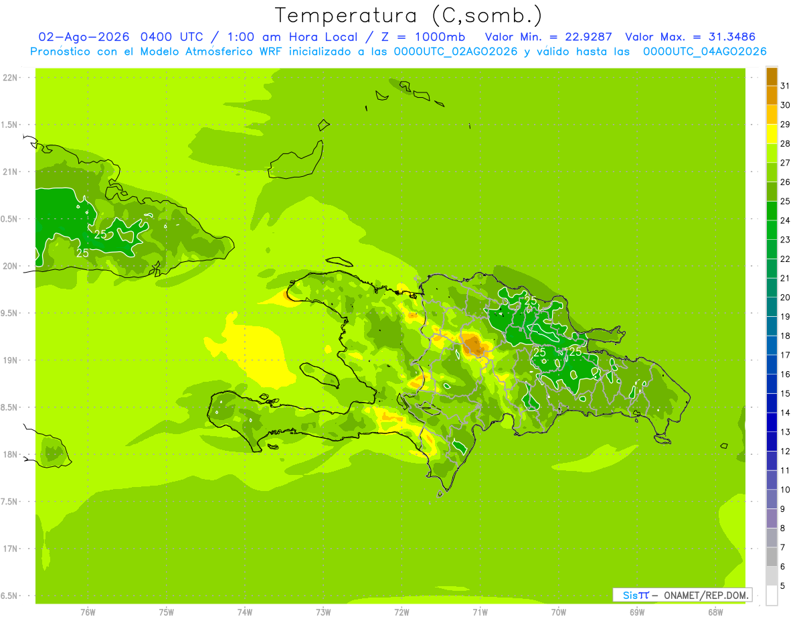The image size is (803, 621).
Task: Click "Valor Max. = 31.3486" text
Action: [690, 37]
